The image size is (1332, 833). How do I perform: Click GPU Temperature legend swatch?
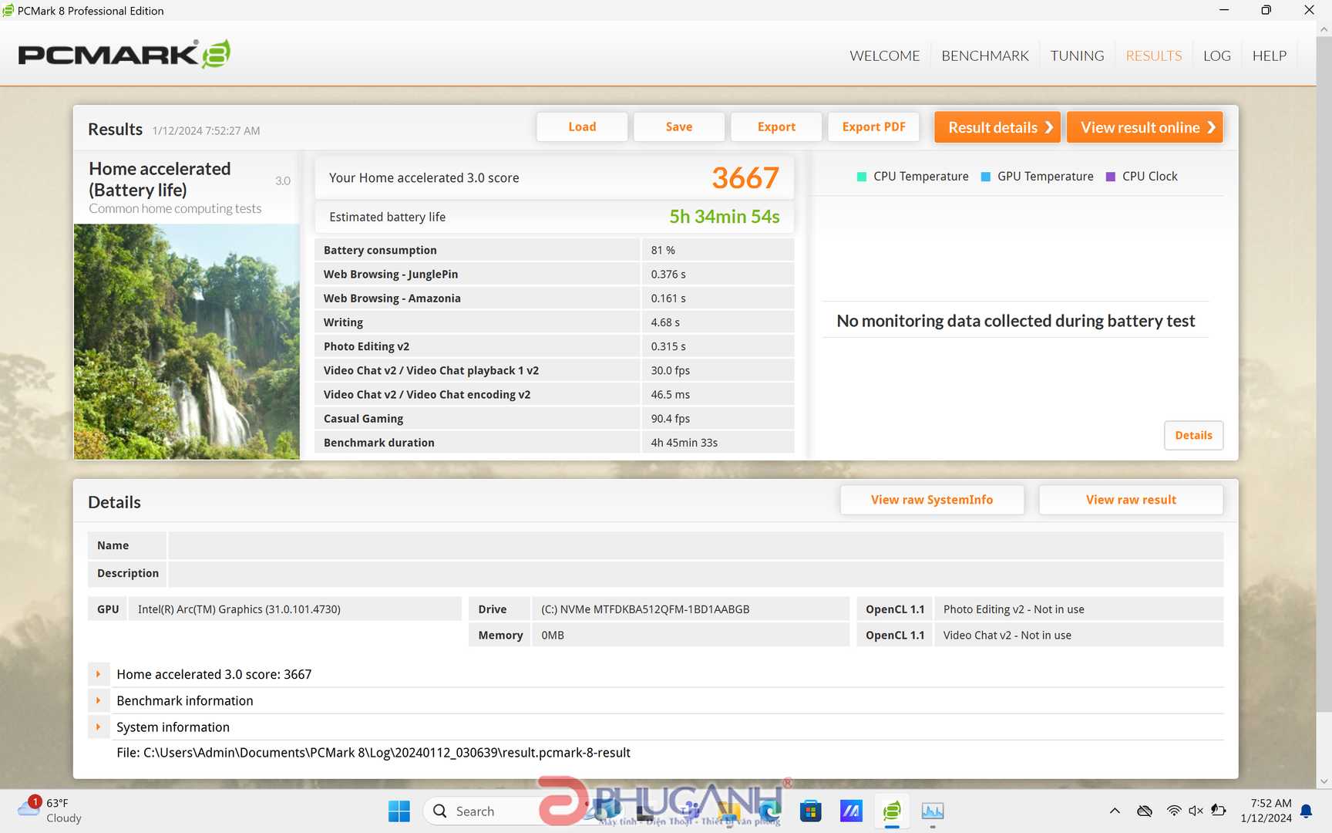point(985,177)
